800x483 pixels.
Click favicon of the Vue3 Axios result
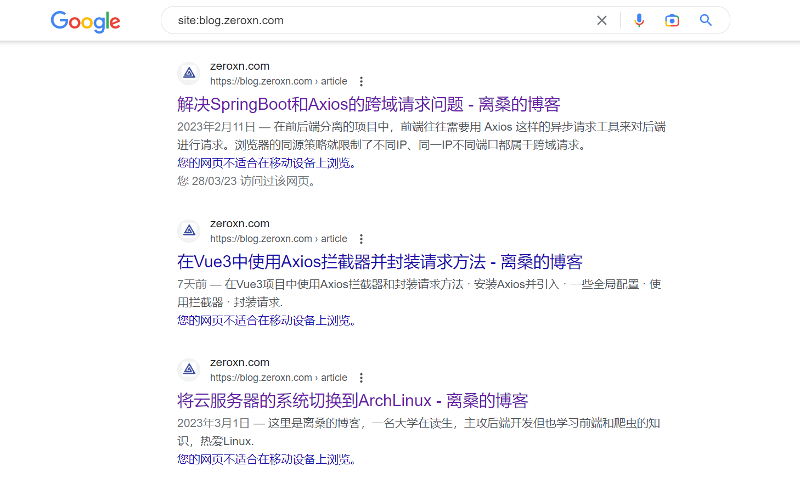coord(189,231)
